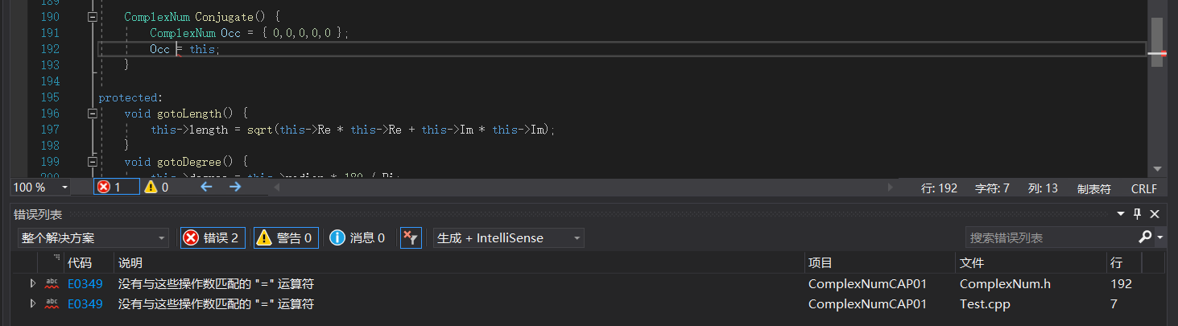Click the horizontal scrollbar right arrow
Image resolution: width=1178 pixels, height=326 pixels.
pos(891,187)
